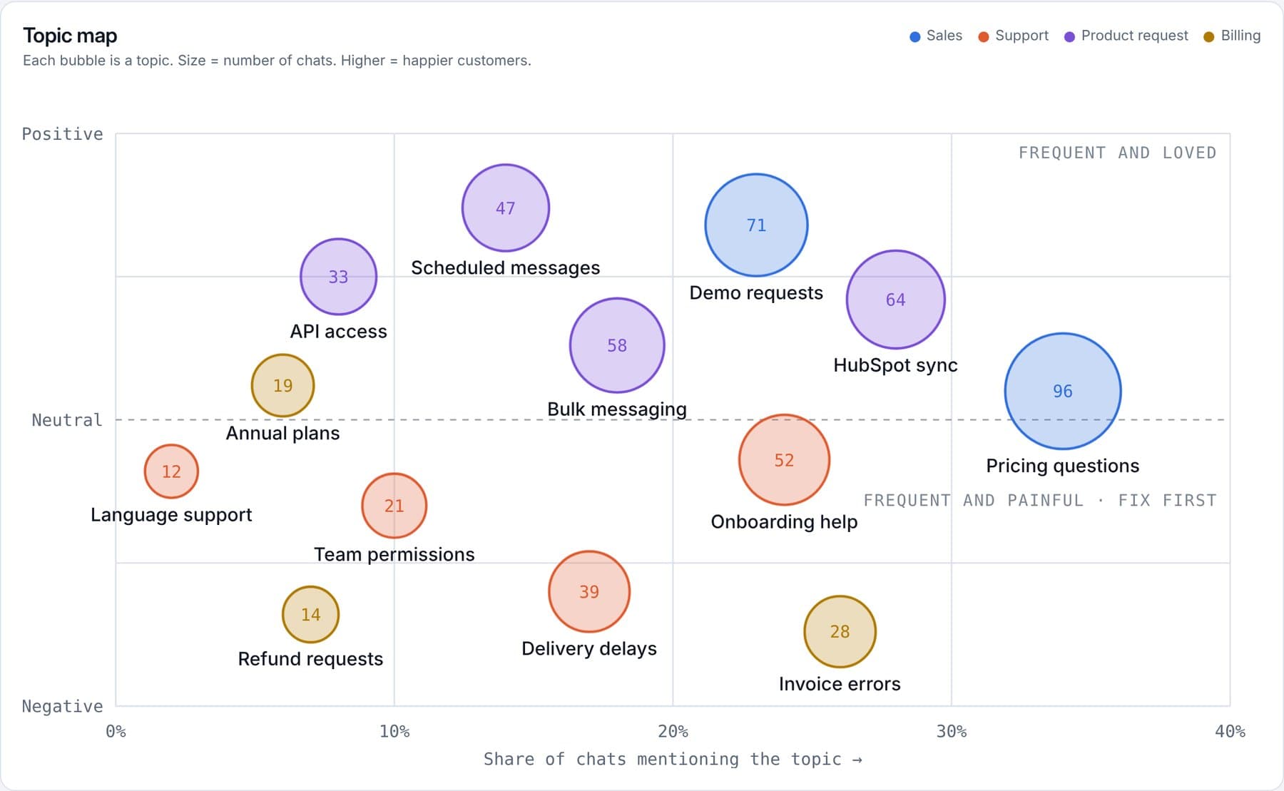Click the Annual plans bubble showing 19
1284x791 pixels.
[282, 385]
